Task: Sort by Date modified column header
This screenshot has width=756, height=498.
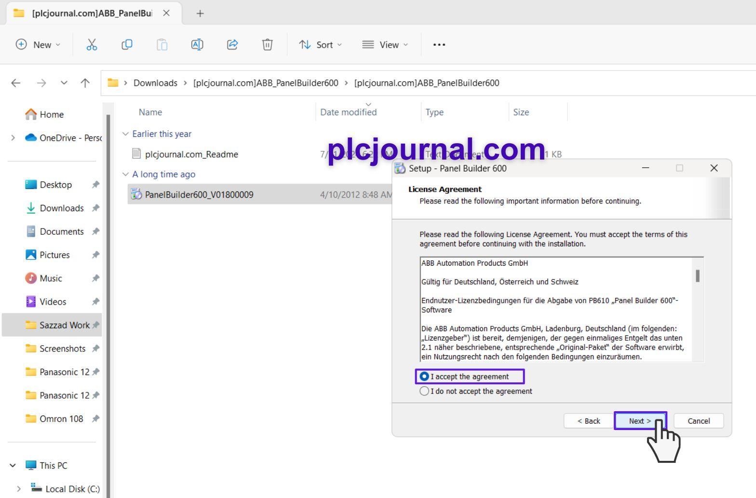Action: 349,112
